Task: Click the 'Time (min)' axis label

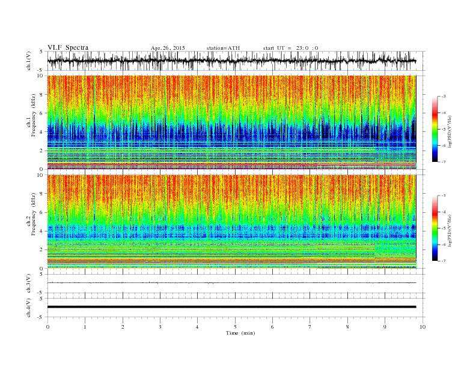Action: coord(240,333)
